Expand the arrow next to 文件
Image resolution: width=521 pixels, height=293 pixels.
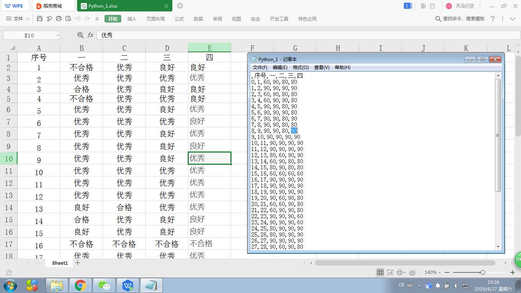point(27,19)
